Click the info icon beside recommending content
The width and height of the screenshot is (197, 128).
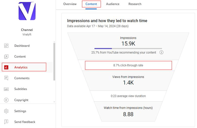(x=161, y=53)
